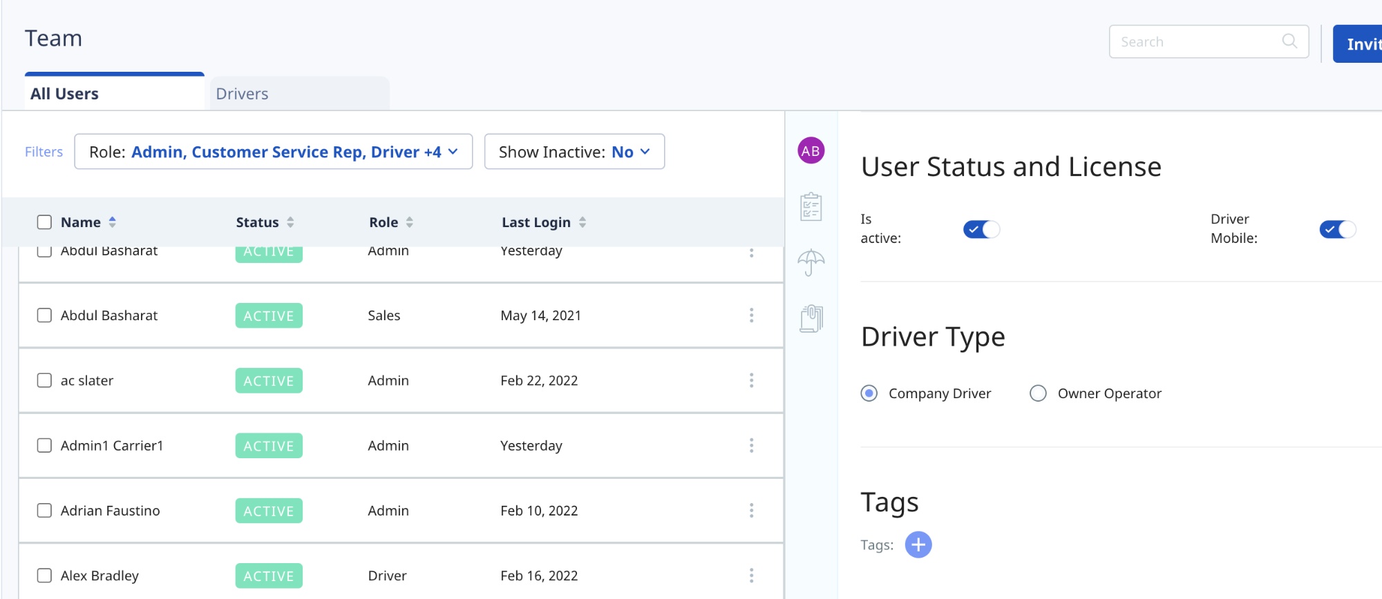Sort table by Role column arrows

(410, 222)
